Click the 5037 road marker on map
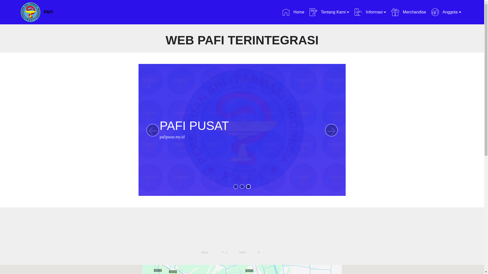Image resolution: width=488 pixels, height=274 pixels. point(249,271)
